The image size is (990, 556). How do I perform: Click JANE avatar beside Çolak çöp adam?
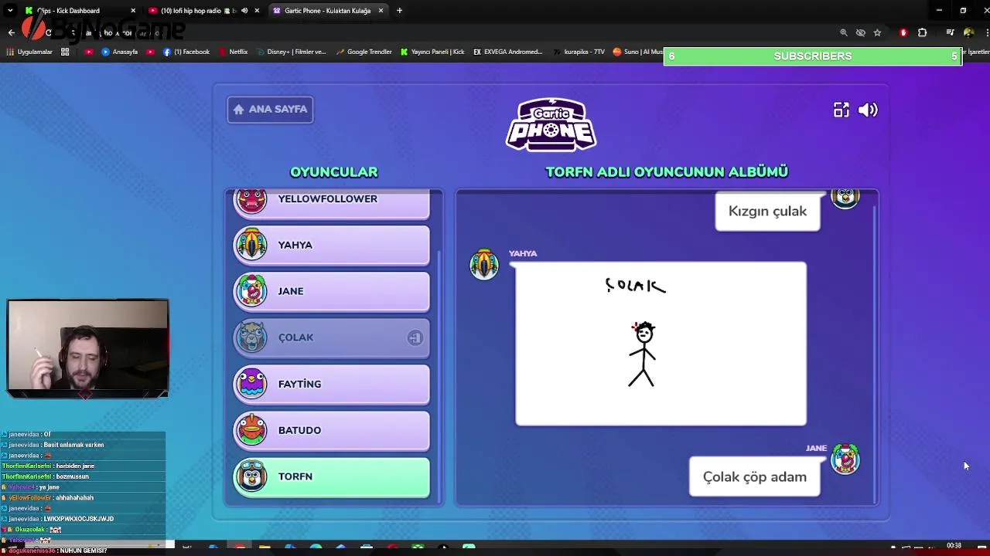(x=845, y=459)
